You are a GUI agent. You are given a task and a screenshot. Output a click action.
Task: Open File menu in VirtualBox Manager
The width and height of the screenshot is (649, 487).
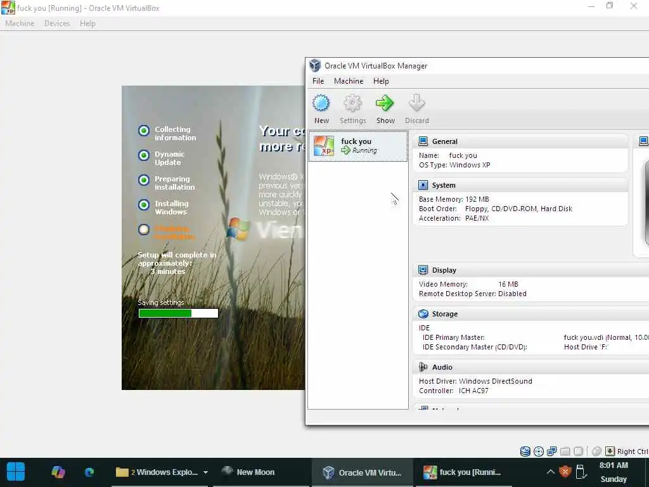[x=318, y=81]
